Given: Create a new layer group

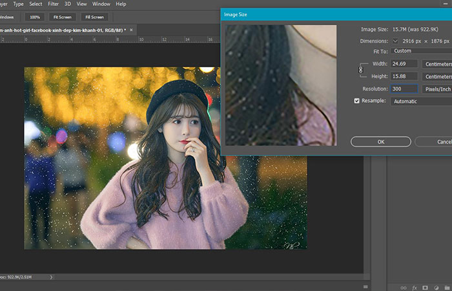Looking at the screenshot, I should [447, 286].
